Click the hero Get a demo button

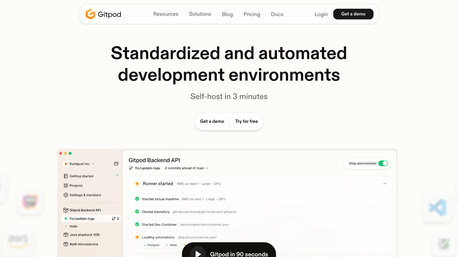[x=212, y=121]
